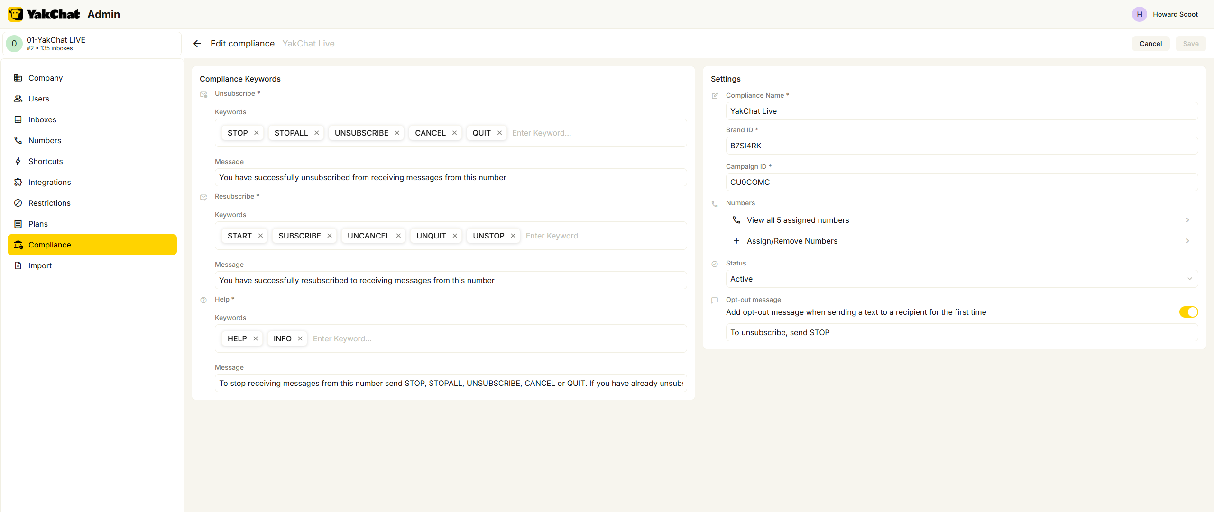Go to the Inboxes menu item
Image resolution: width=1214 pixels, height=512 pixels.
pos(42,119)
